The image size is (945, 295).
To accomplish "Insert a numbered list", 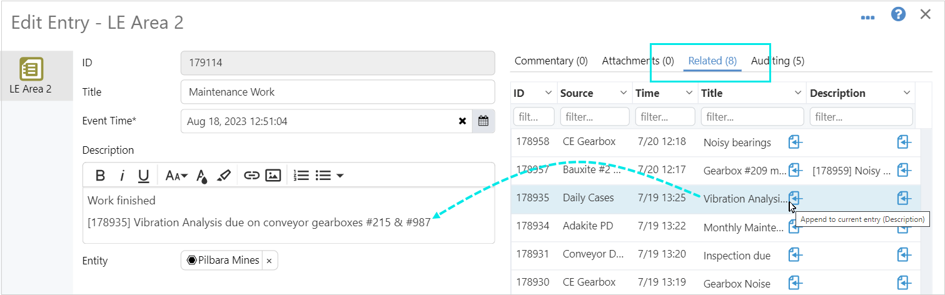I will [x=301, y=176].
